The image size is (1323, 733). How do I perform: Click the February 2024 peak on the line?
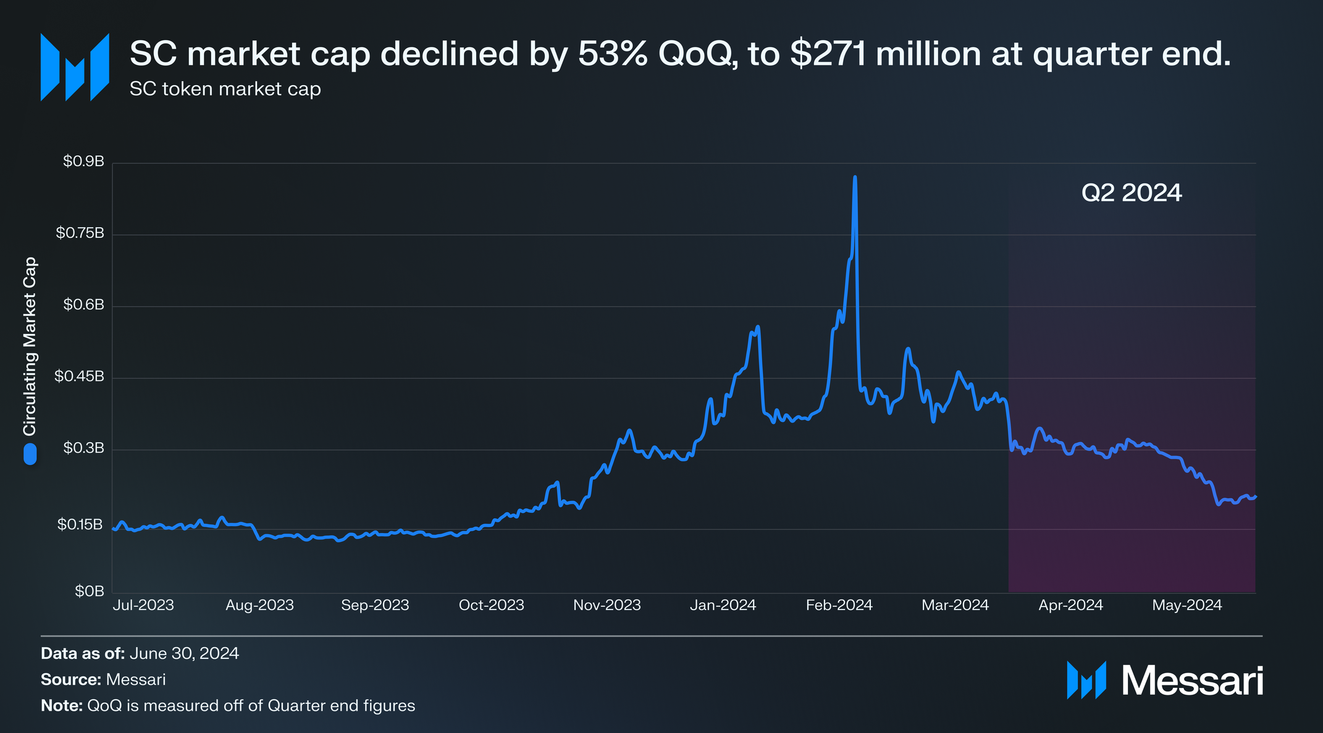[x=855, y=178]
